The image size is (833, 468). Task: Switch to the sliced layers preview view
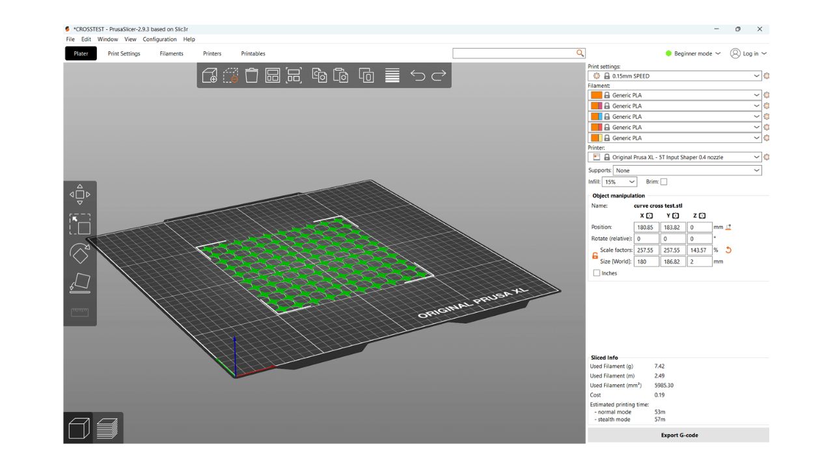[x=107, y=428]
